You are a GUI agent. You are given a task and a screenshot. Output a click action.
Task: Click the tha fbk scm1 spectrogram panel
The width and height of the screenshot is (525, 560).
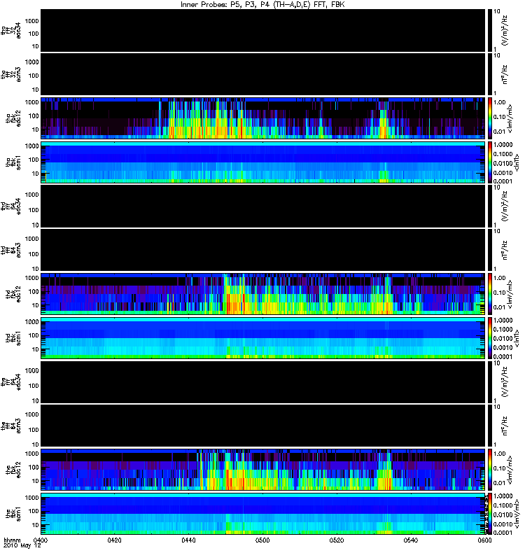(x=262, y=162)
